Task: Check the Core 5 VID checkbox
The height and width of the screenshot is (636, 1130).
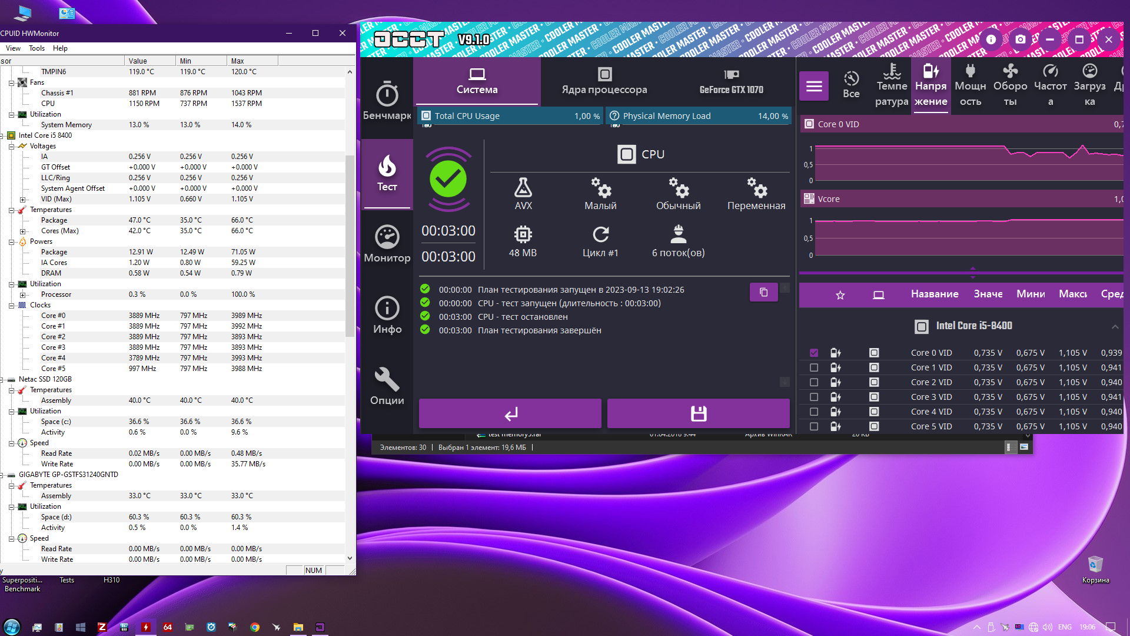Action: click(x=814, y=426)
